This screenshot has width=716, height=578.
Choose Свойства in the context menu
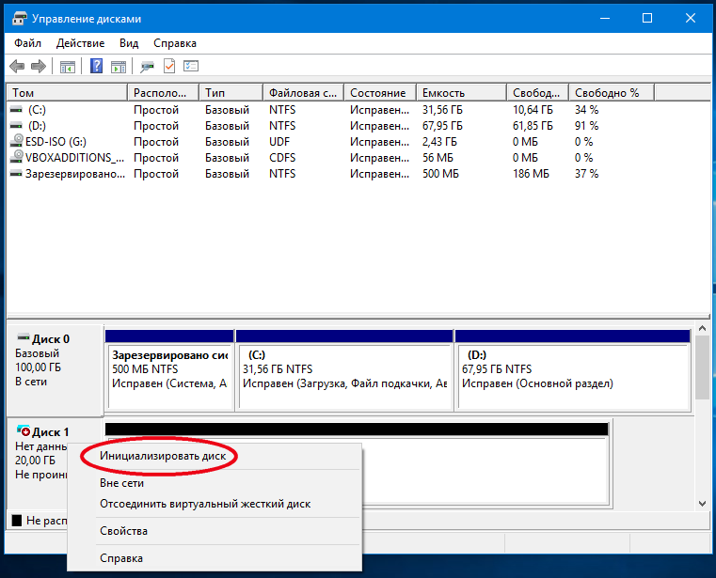215,531
